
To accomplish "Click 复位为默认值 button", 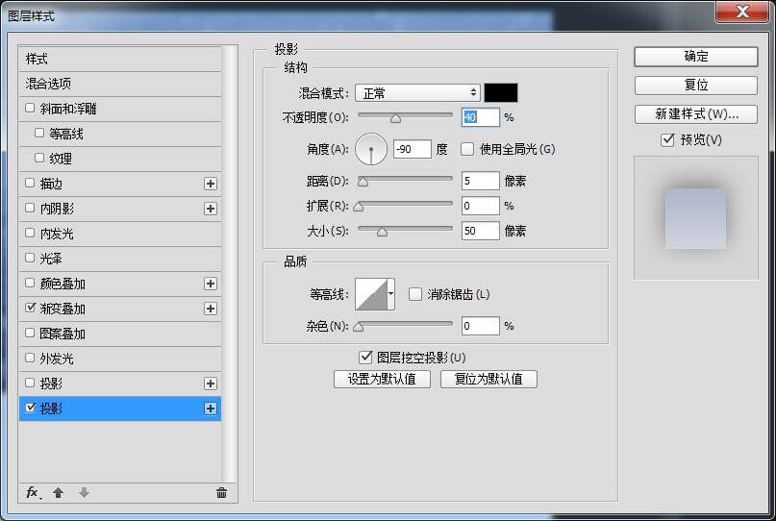I will [488, 379].
